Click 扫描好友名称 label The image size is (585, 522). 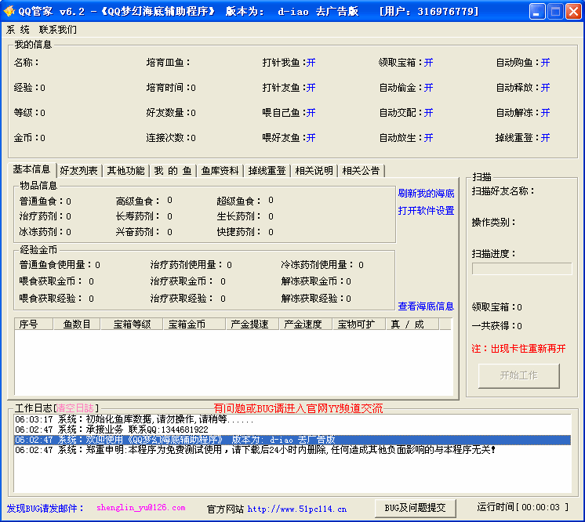pos(503,191)
